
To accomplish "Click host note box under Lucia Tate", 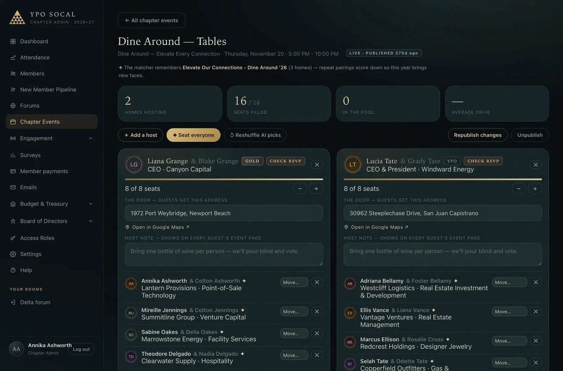I will tap(443, 254).
